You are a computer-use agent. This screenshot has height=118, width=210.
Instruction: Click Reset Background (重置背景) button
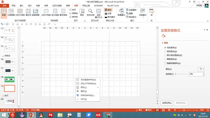click(x=181, y=103)
